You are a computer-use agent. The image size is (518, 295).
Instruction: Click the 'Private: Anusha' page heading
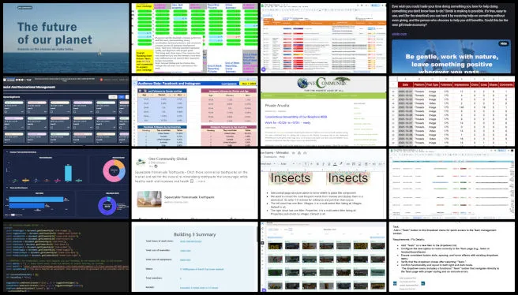pyautogui.click(x=277, y=106)
